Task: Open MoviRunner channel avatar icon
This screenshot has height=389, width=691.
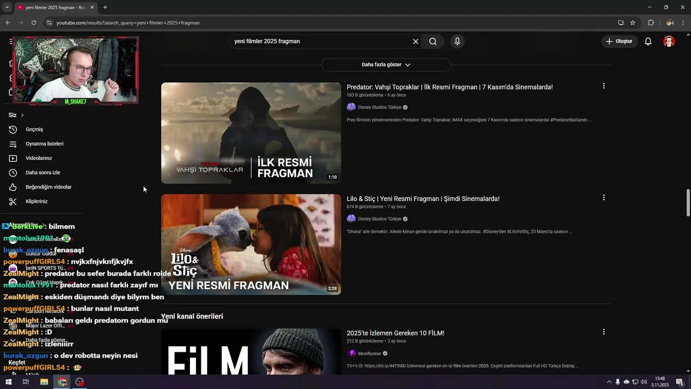Action: click(351, 353)
